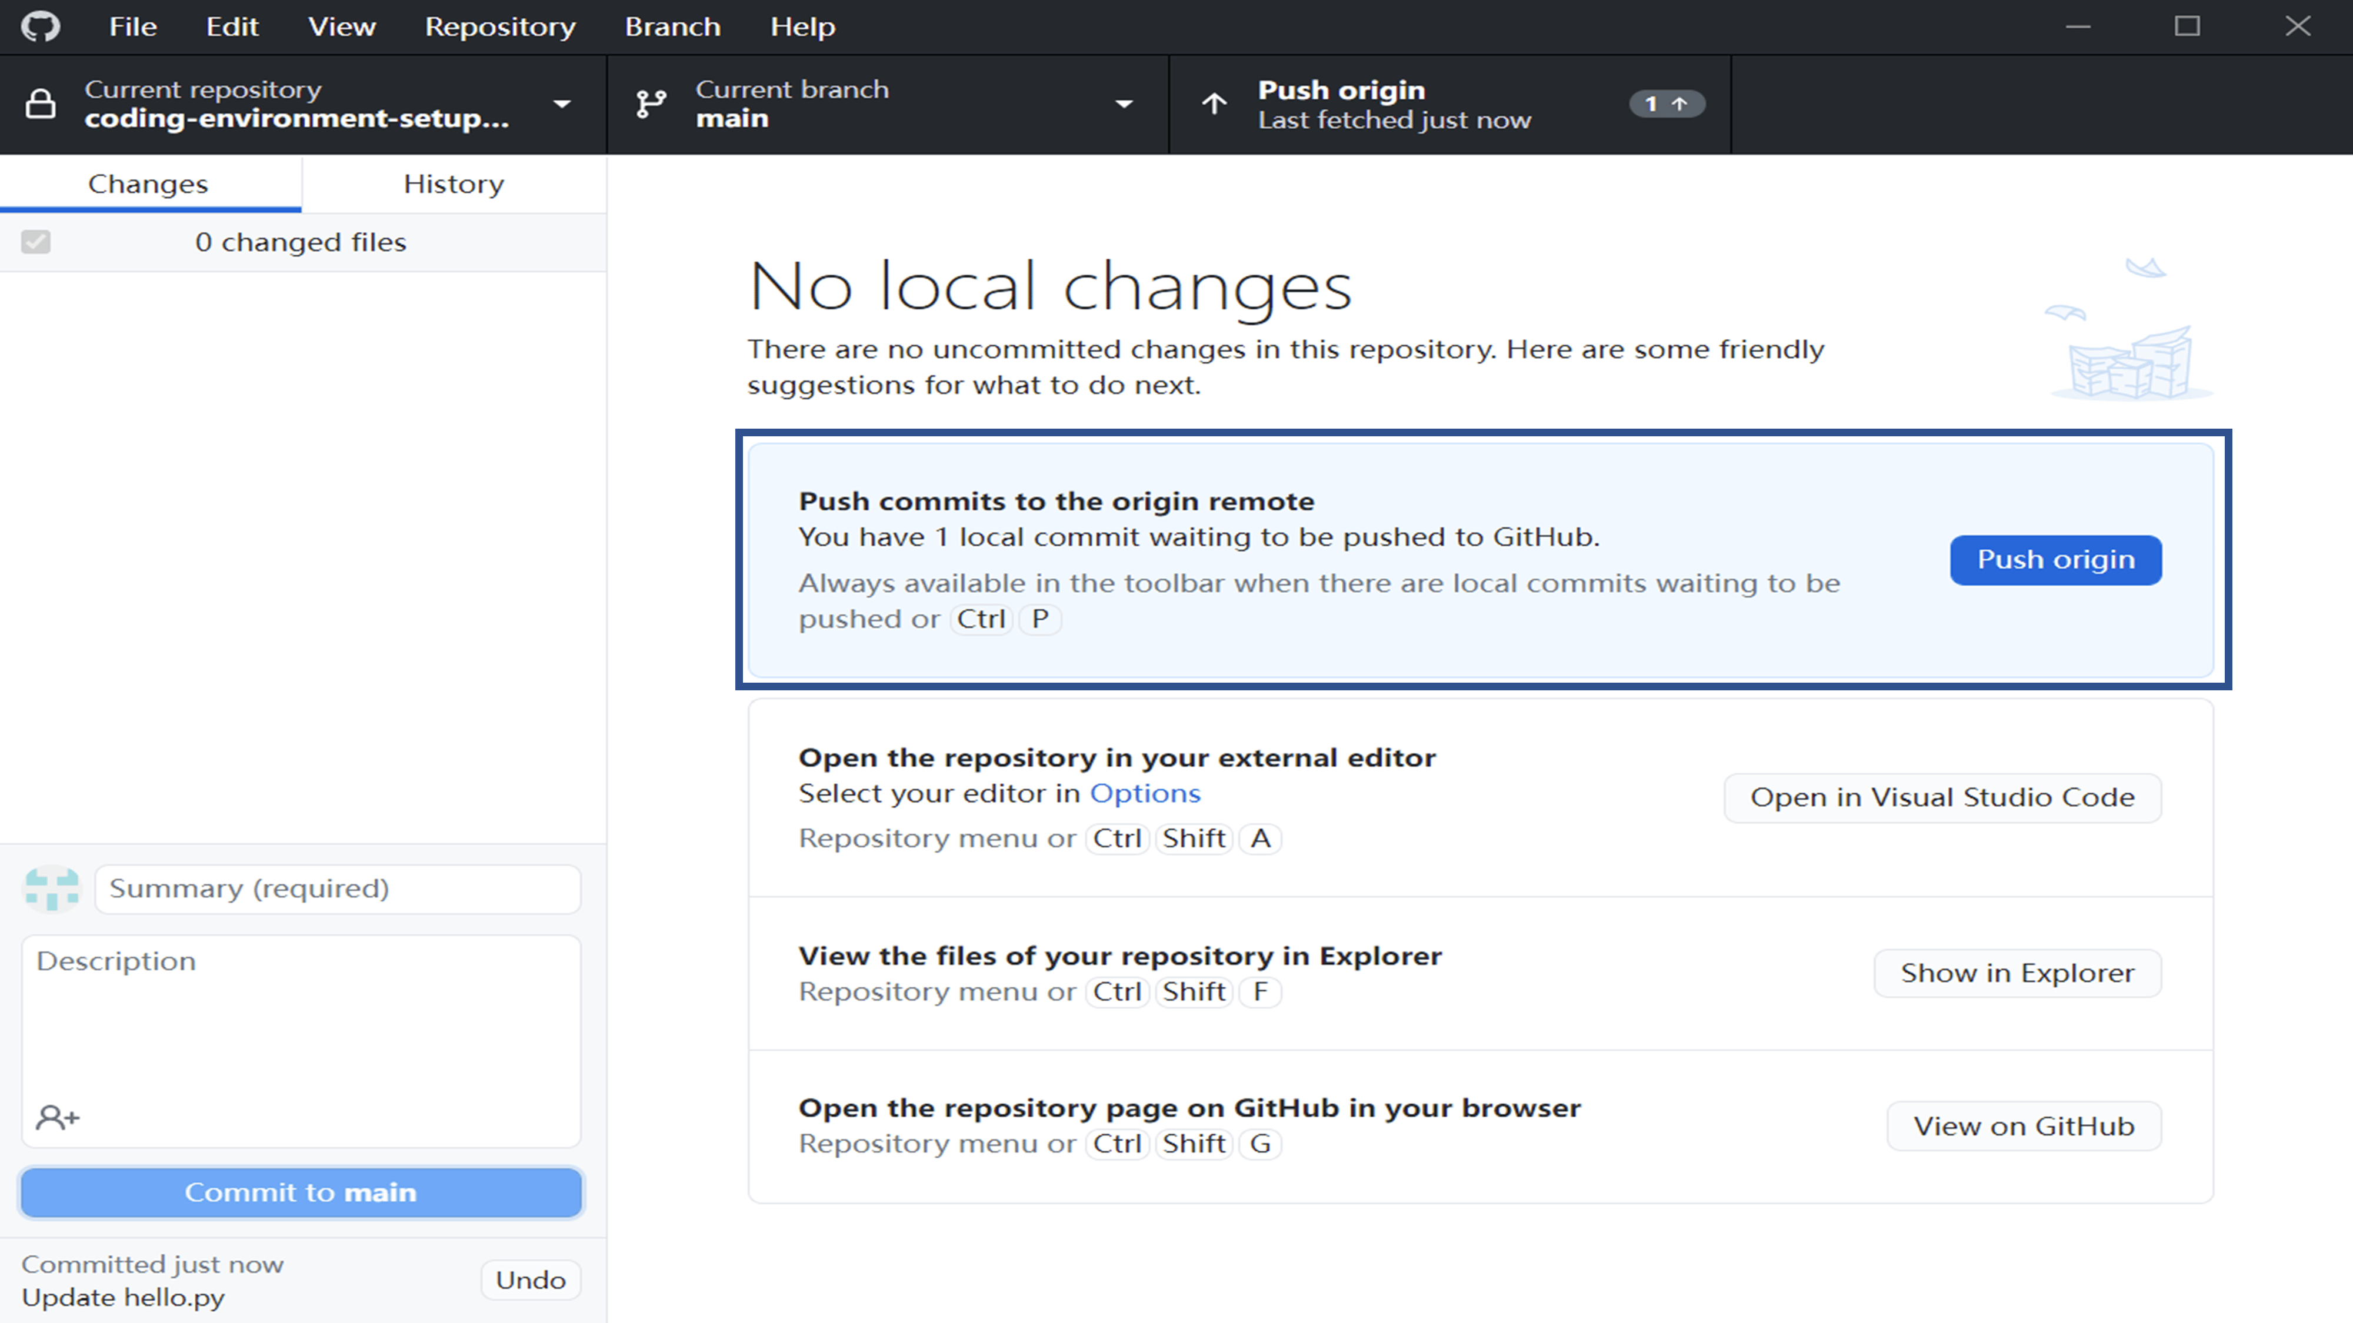Image resolution: width=2353 pixels, height=1323 pixels.
Task: Undo the Update hello.py commit
Action: tap(531, 1280)
